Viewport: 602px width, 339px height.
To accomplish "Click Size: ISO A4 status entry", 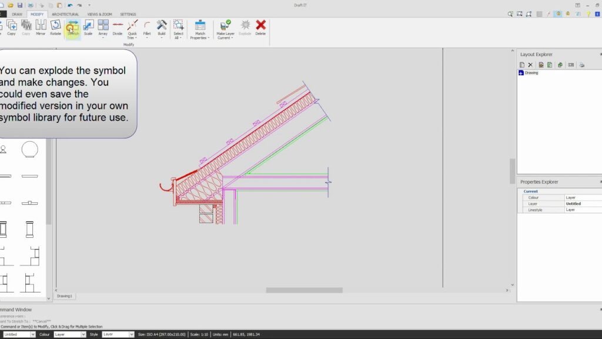I will point(162,334).
